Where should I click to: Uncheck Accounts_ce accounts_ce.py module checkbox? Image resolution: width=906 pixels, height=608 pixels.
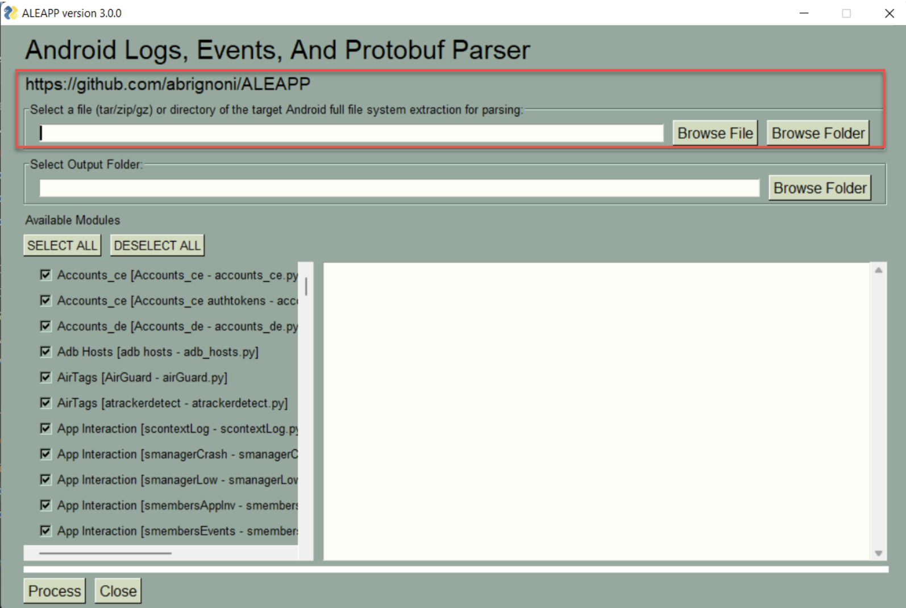pos(45,275)
